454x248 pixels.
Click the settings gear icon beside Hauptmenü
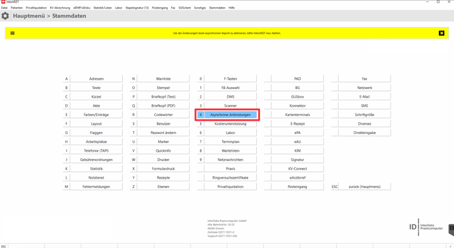(5, 16)
